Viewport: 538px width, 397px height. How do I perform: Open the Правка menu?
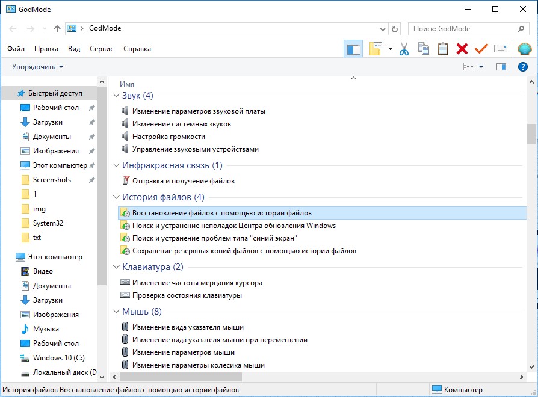[x=46, y=49]
